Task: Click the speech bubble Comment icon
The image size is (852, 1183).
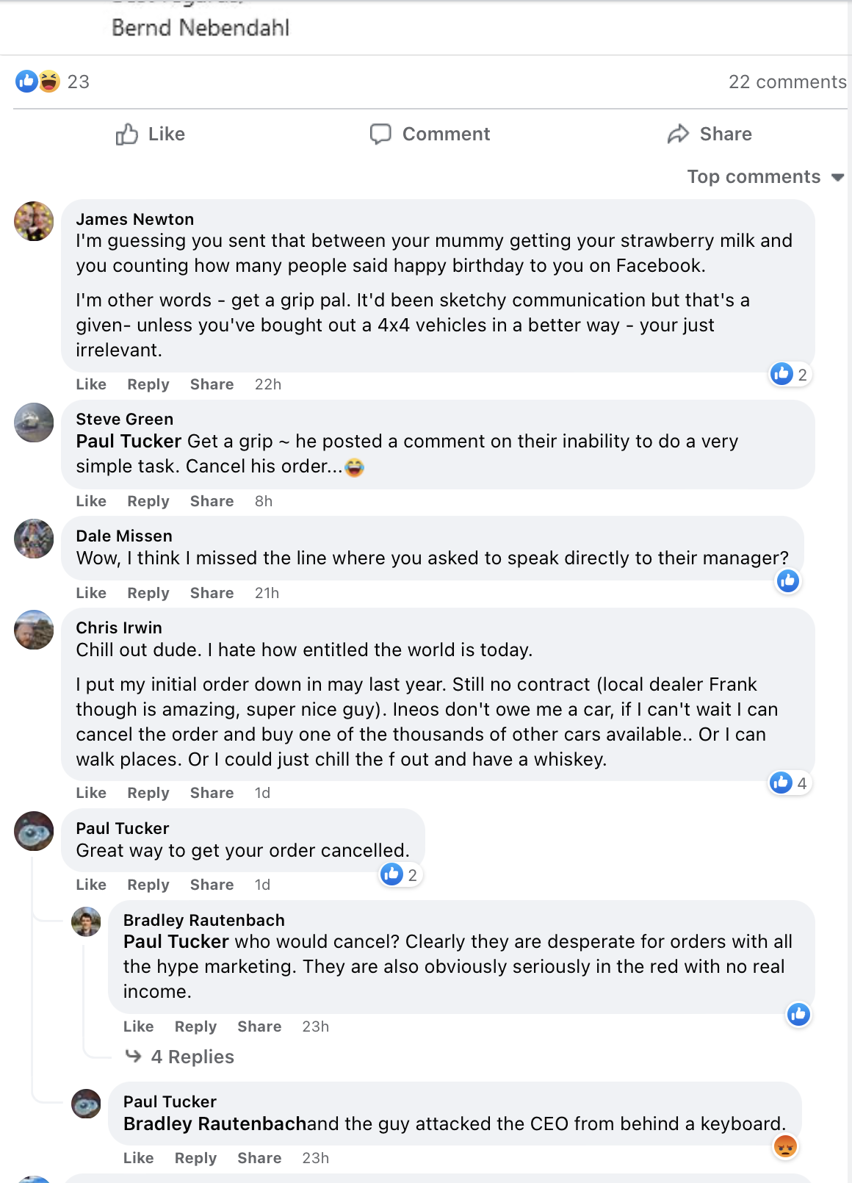Action: click(x=380, y=134)
